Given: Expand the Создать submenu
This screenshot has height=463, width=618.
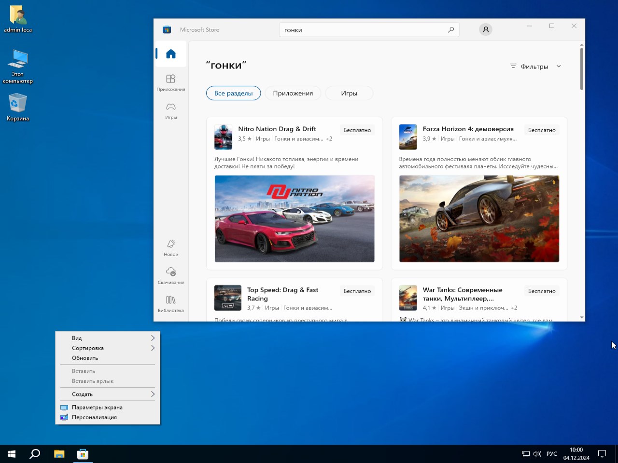Looking at the screenshot, I should pos(108,395).
